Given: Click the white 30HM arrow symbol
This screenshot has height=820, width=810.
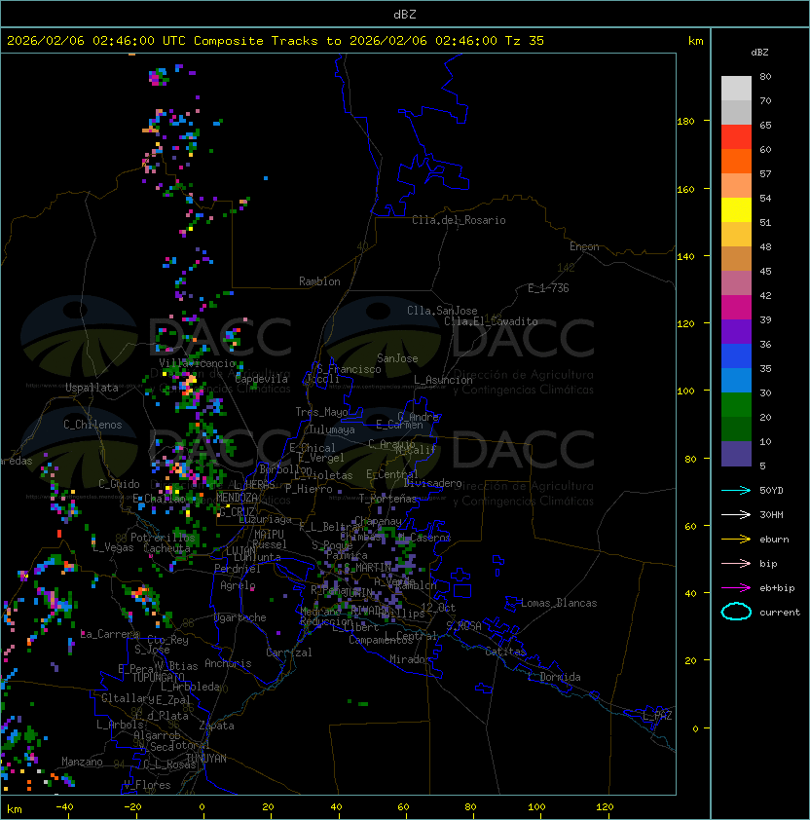Looking at the screenshot, I should [736, 514].
